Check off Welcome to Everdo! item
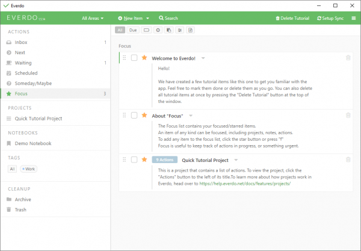Viewport: 361px width, 251px height. click(134, 58)
